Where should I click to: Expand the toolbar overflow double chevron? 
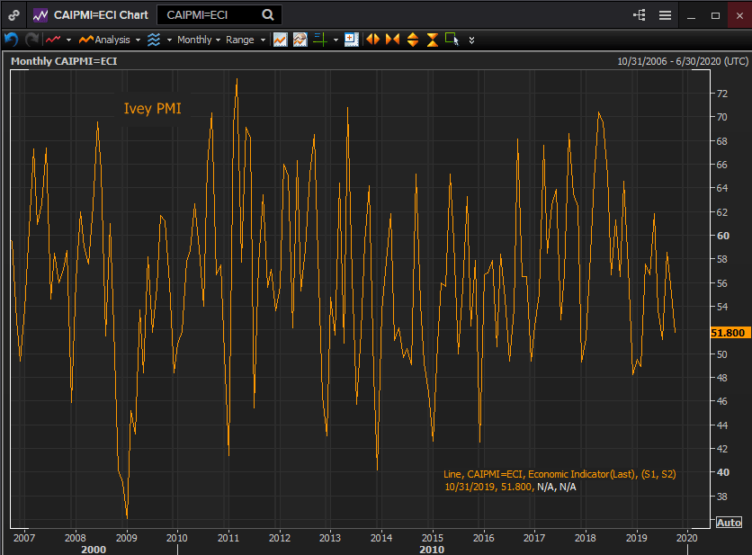471,40
